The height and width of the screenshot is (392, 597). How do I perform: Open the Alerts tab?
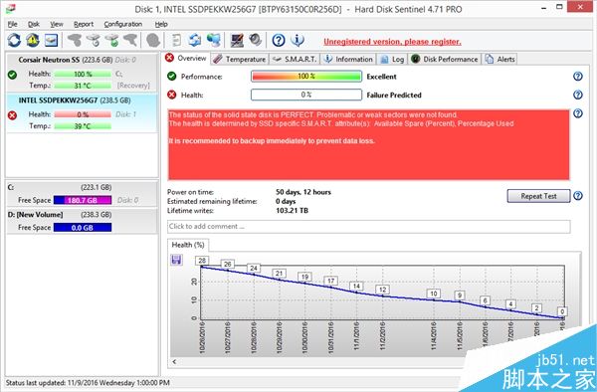(x=500, y=59)
